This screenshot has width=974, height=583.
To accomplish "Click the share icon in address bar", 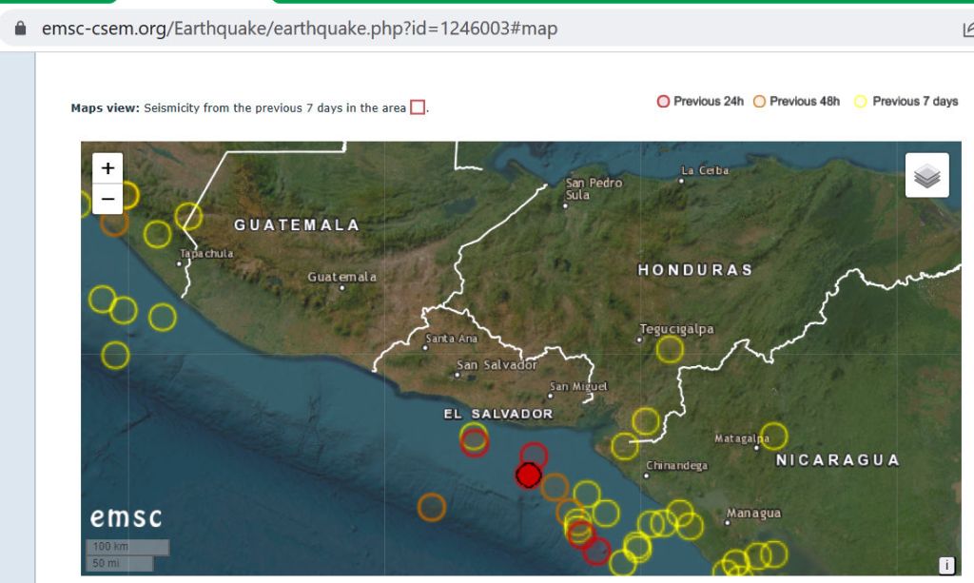I will point(966,29).
